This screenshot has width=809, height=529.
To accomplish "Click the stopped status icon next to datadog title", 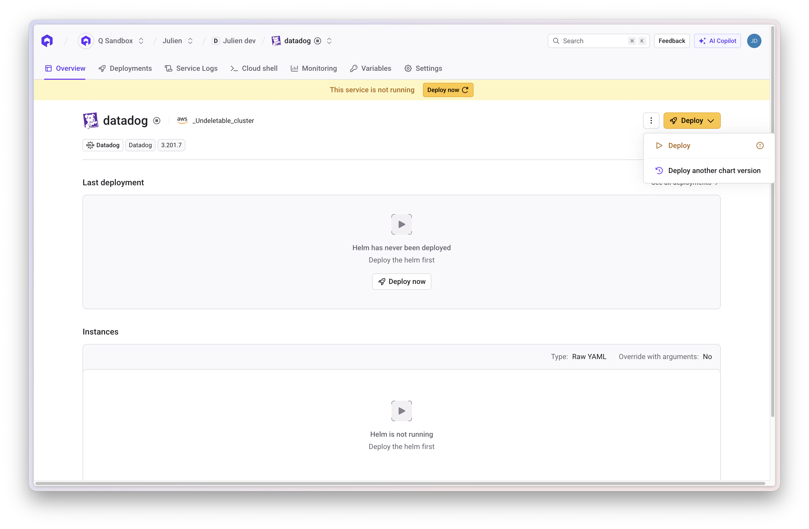I will [157, 121].
